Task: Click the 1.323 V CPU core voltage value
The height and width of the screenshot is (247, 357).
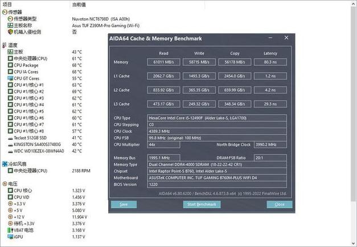Action: coord(79,191)
